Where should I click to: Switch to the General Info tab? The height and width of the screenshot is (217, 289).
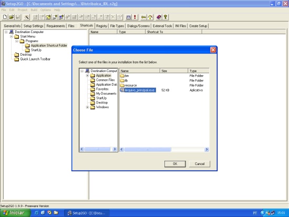[x=12, y=26]
